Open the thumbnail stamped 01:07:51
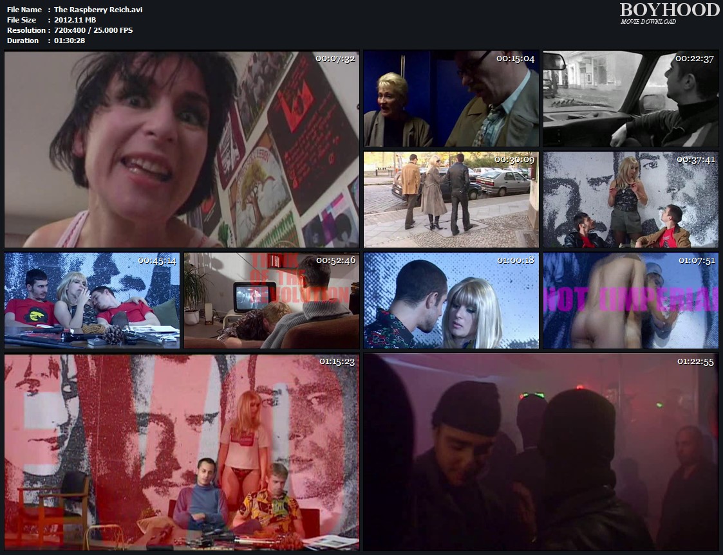 631,300
